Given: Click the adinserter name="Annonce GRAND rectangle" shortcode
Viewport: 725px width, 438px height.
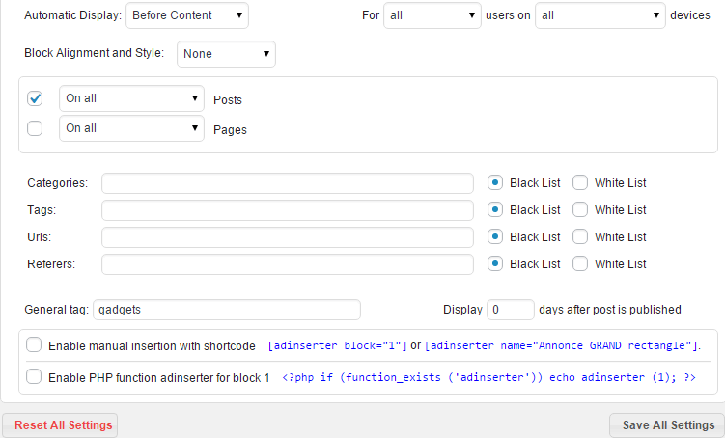Looking at the screenshot, I should pos(561,346).
